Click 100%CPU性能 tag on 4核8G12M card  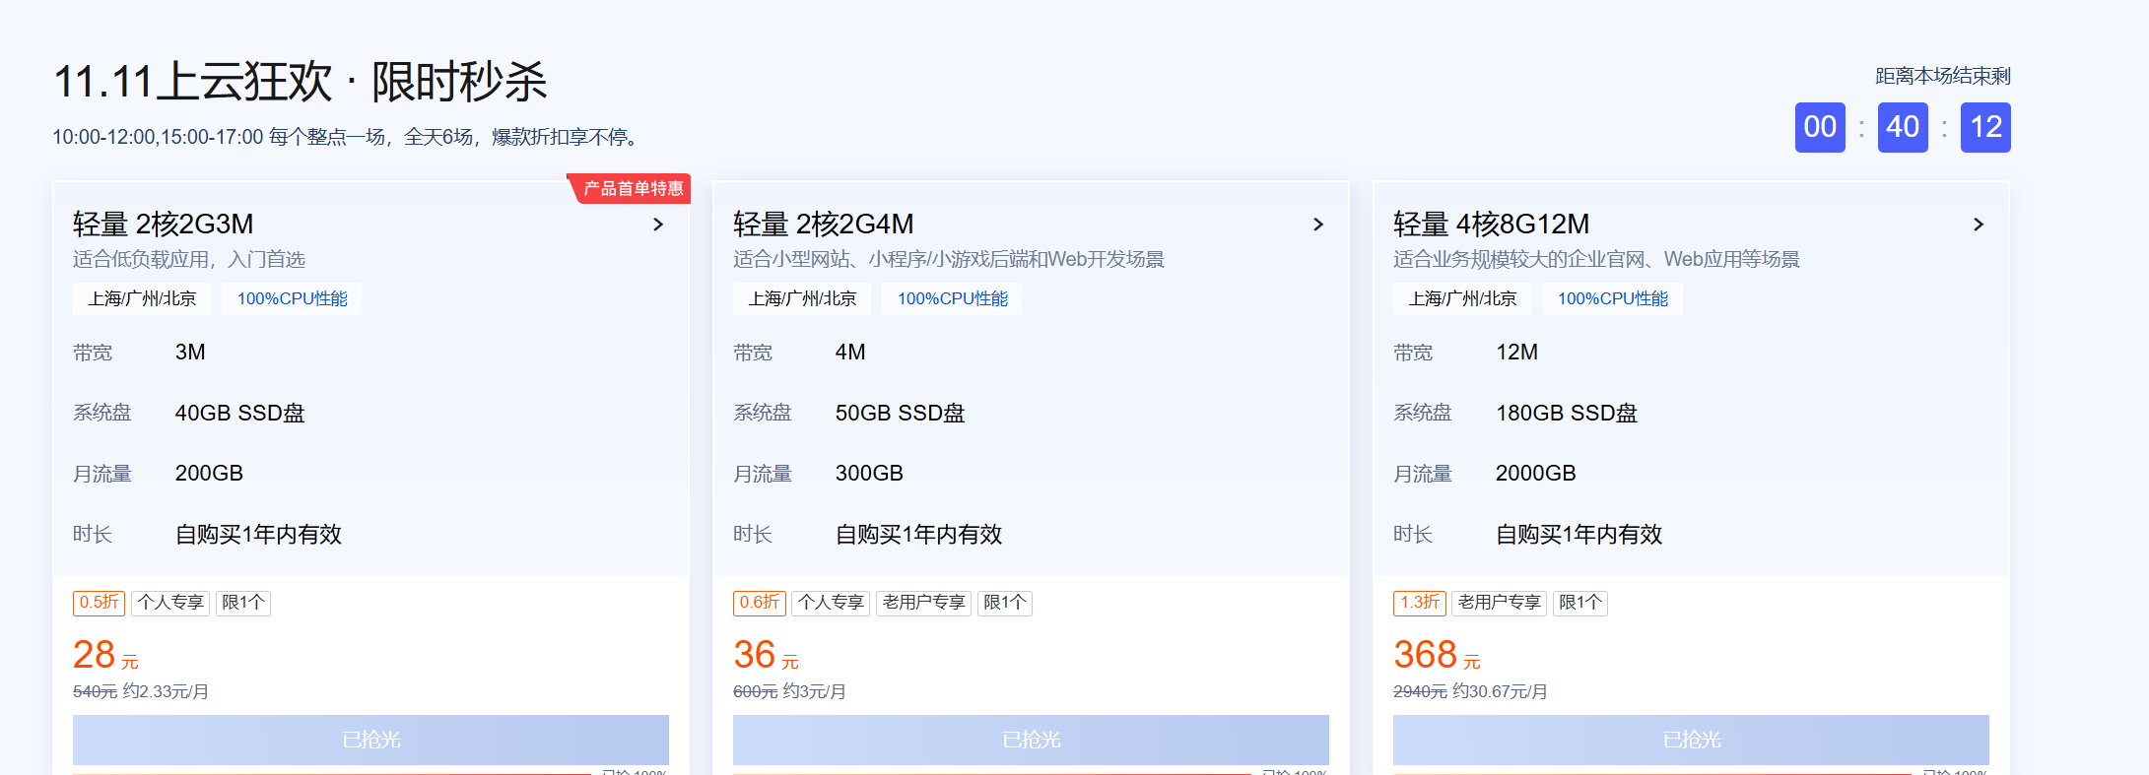(x=1612, y=298)
